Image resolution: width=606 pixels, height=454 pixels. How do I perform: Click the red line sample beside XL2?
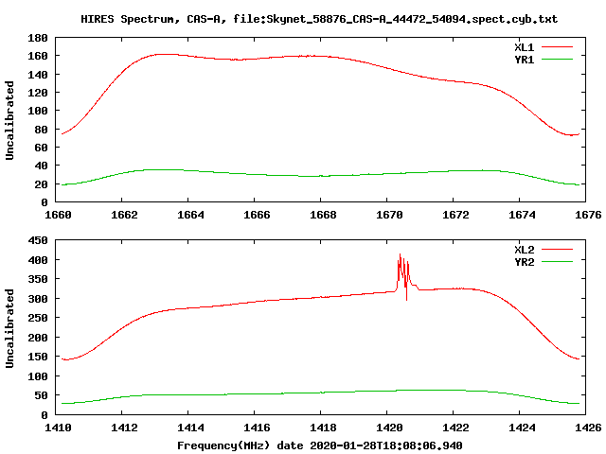557,250
